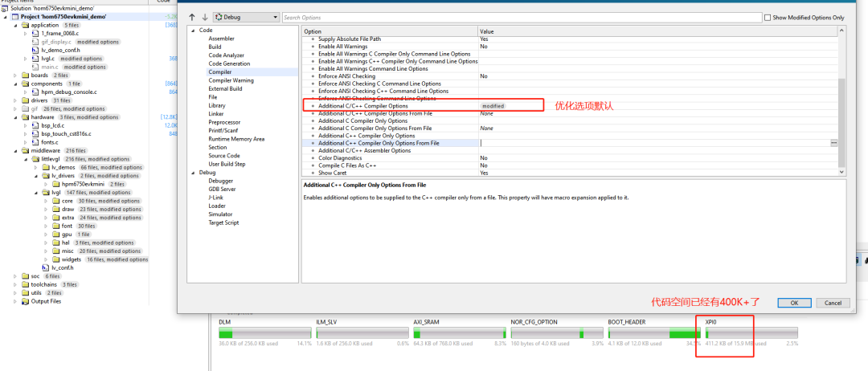Select the Compile C Files As C++ row
Screen dimensions: 868x371
click(570, 165)
